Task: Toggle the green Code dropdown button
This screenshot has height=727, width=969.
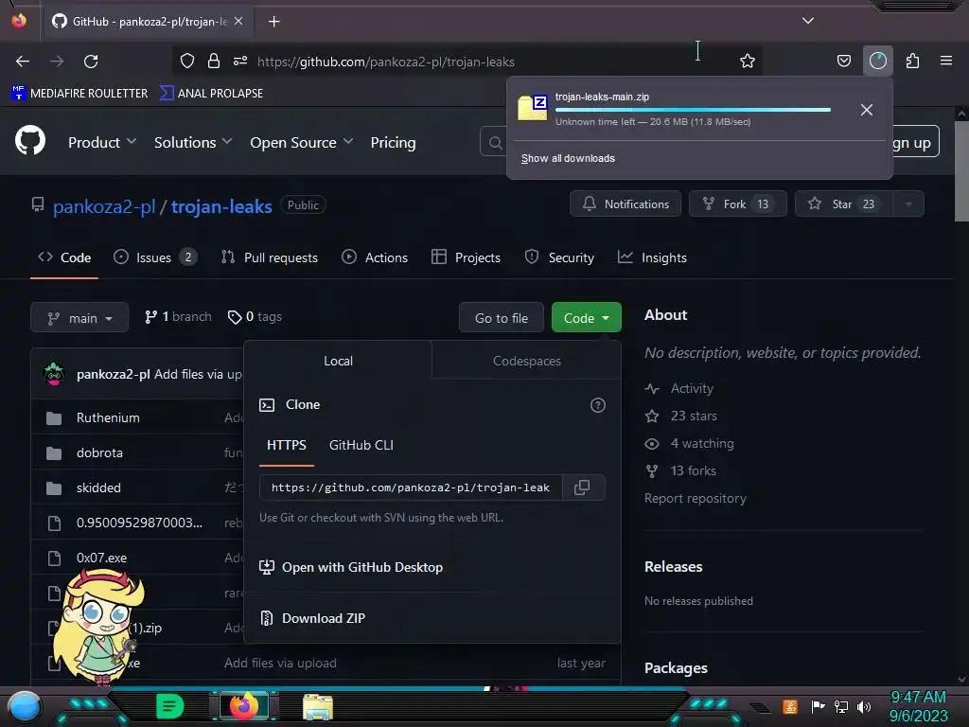Action: tap(586, 317)
